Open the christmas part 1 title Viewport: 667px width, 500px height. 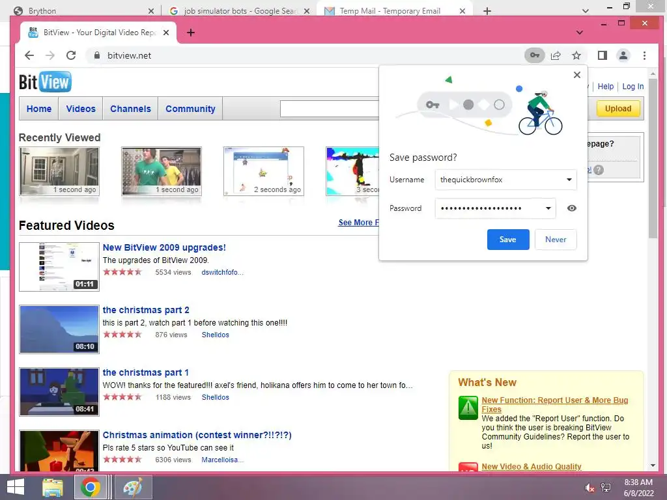145,372
